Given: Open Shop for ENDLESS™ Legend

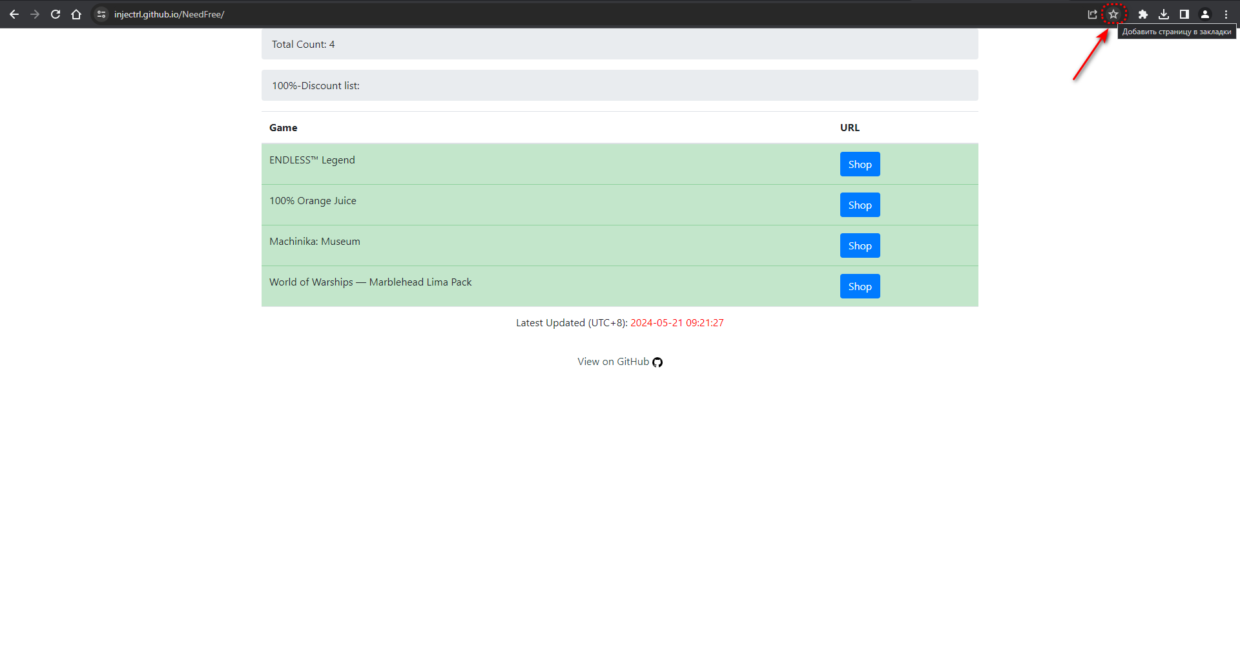Looking at the screenshot, I should 860,164.
